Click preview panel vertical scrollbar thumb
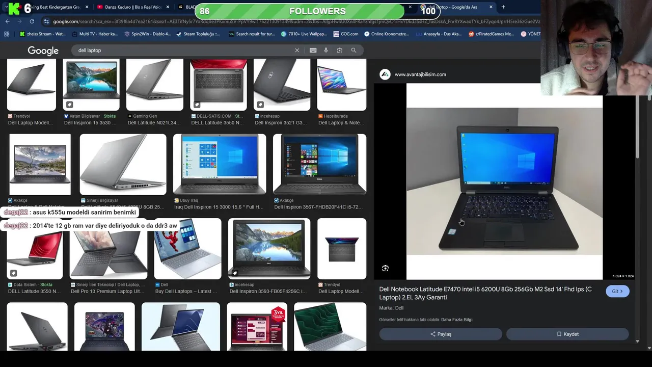Image resolution: width=652 pixels, height=367 pixels. [637, 127]
